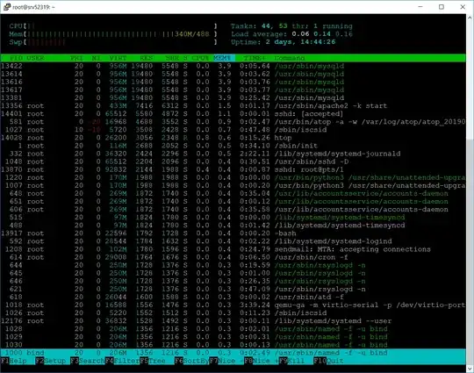This screenshot has height=373, width=474.
Task: Click the Uptime 2 days value
Action: 300,42
